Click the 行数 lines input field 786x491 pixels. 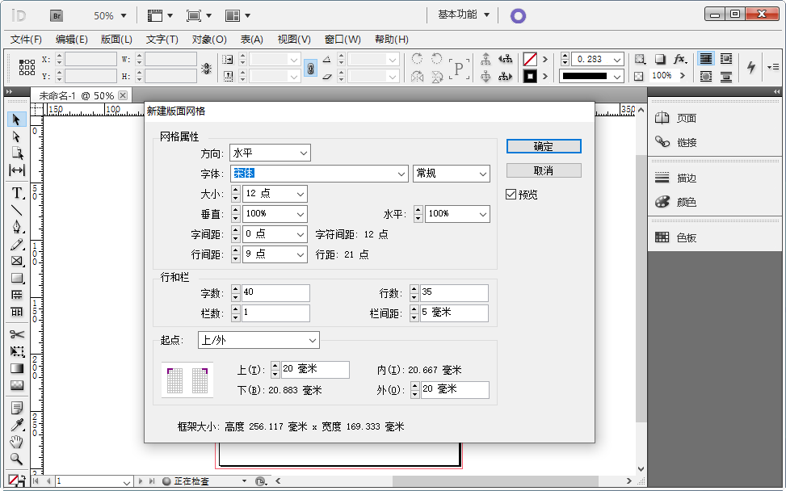(454, 293)
